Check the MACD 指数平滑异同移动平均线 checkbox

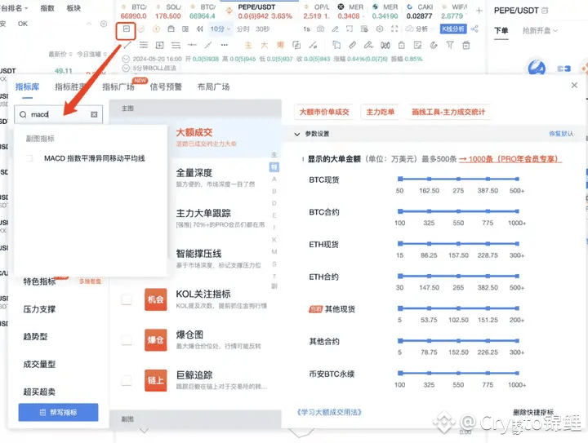(x=29, y=158)
